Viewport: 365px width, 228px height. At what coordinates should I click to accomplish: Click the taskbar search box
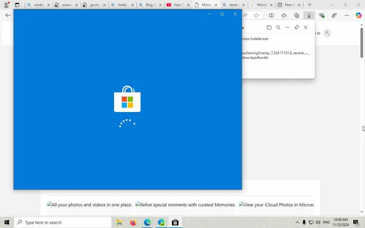point(63,222)
